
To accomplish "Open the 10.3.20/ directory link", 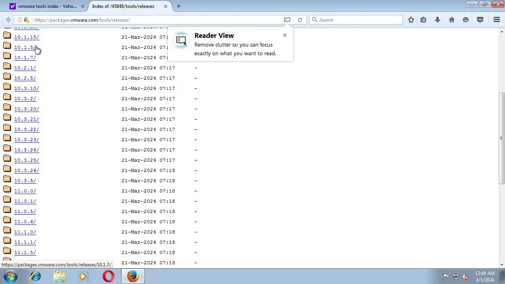I will pyautogui.click(x=26, y=109).
